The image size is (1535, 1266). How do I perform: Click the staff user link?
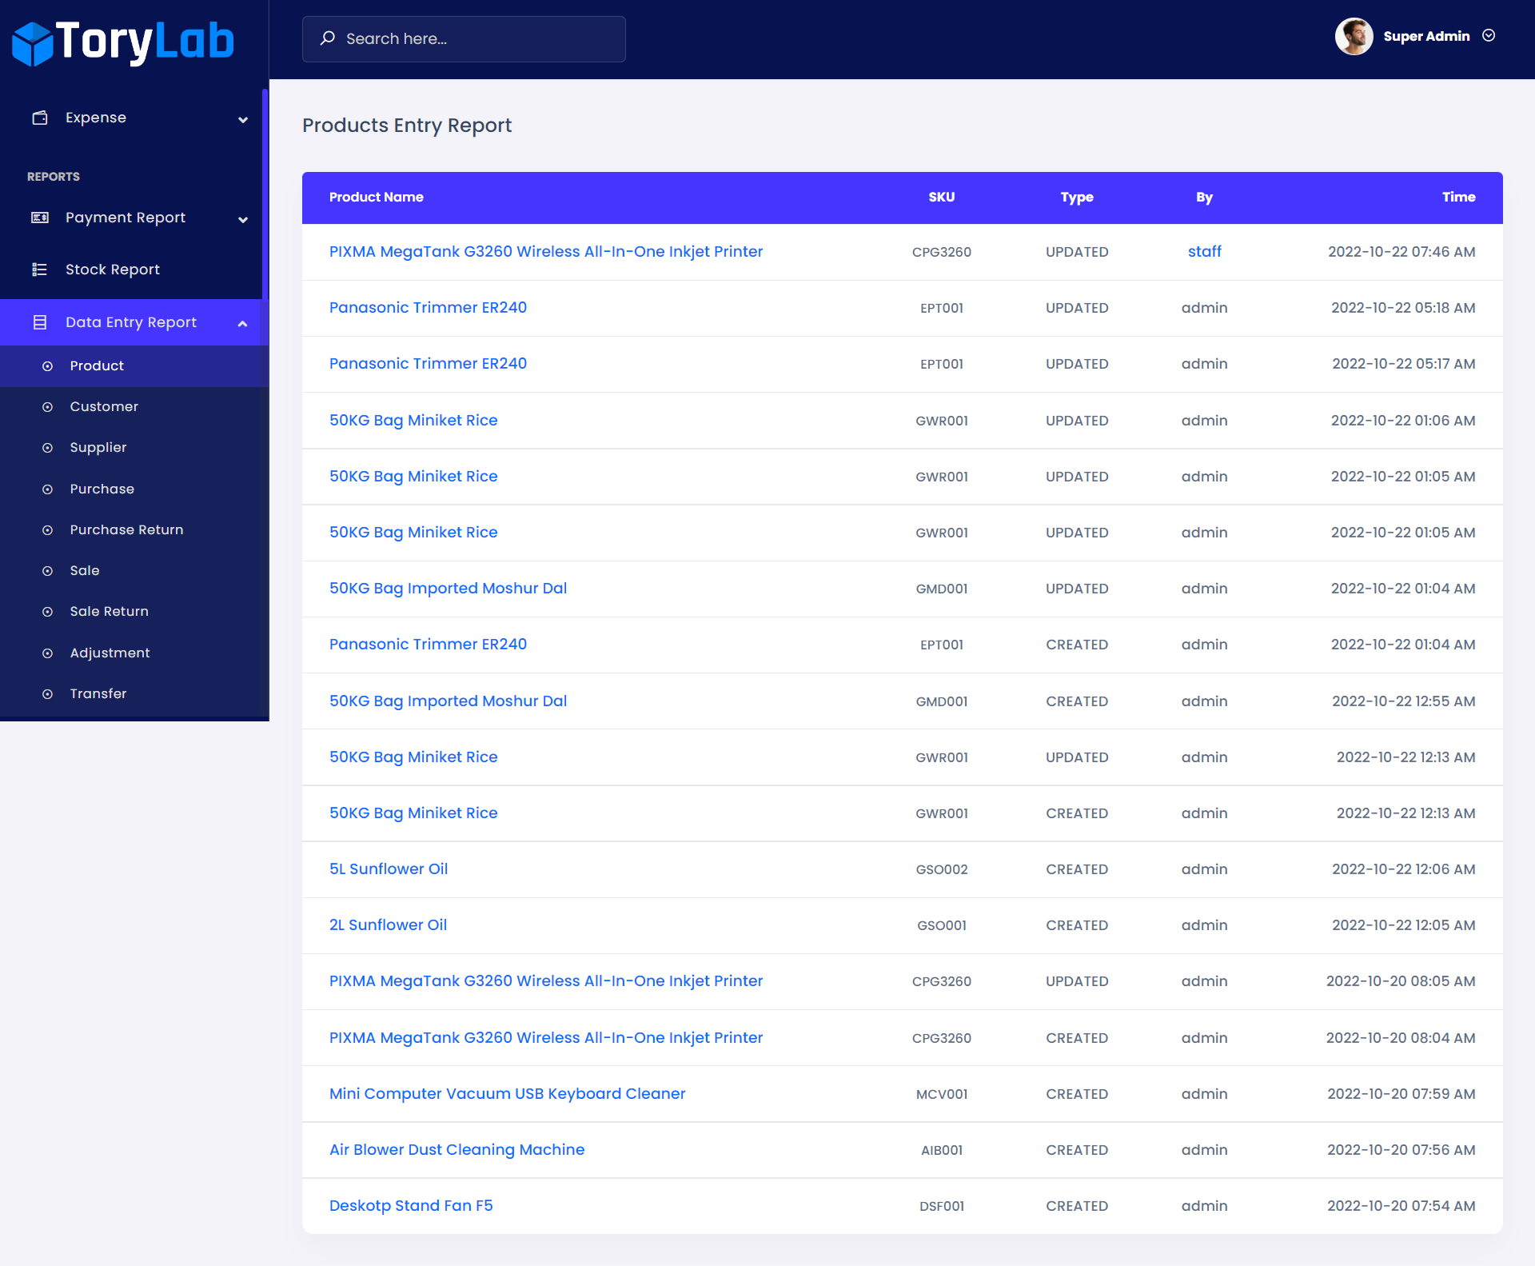pos(1204,251)
